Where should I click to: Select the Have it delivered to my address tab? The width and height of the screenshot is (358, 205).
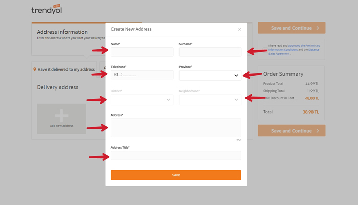tap(66, 69)
